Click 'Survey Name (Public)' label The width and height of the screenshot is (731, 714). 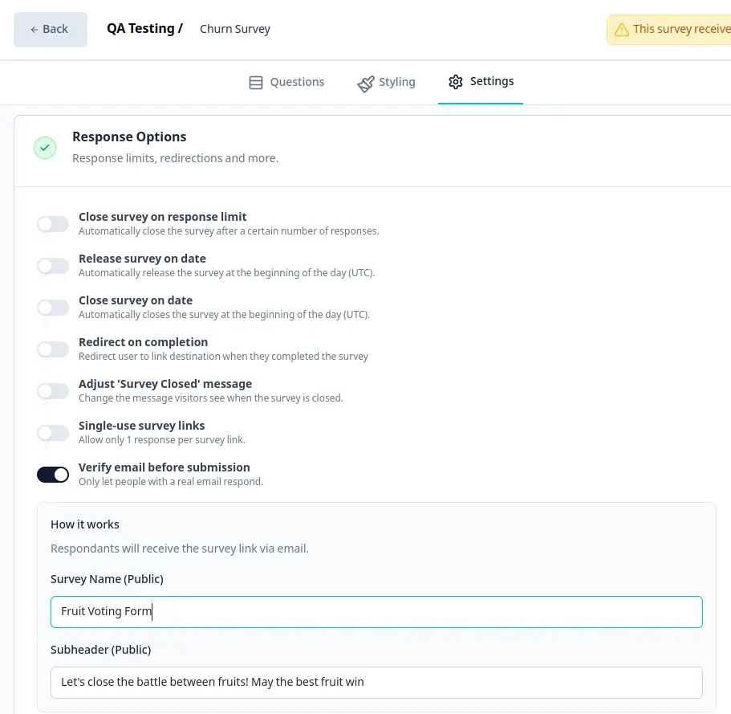[x=107, y=579]
